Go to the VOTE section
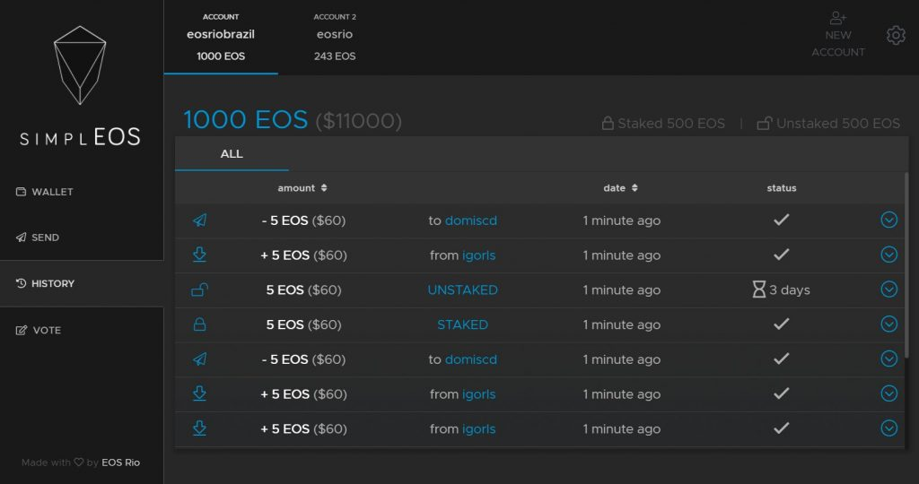919x484 pixels. point(39,330)
